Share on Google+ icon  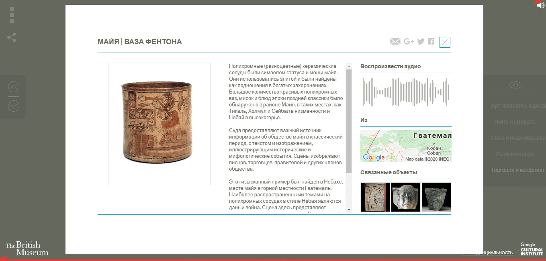click(x=409, y=41)
